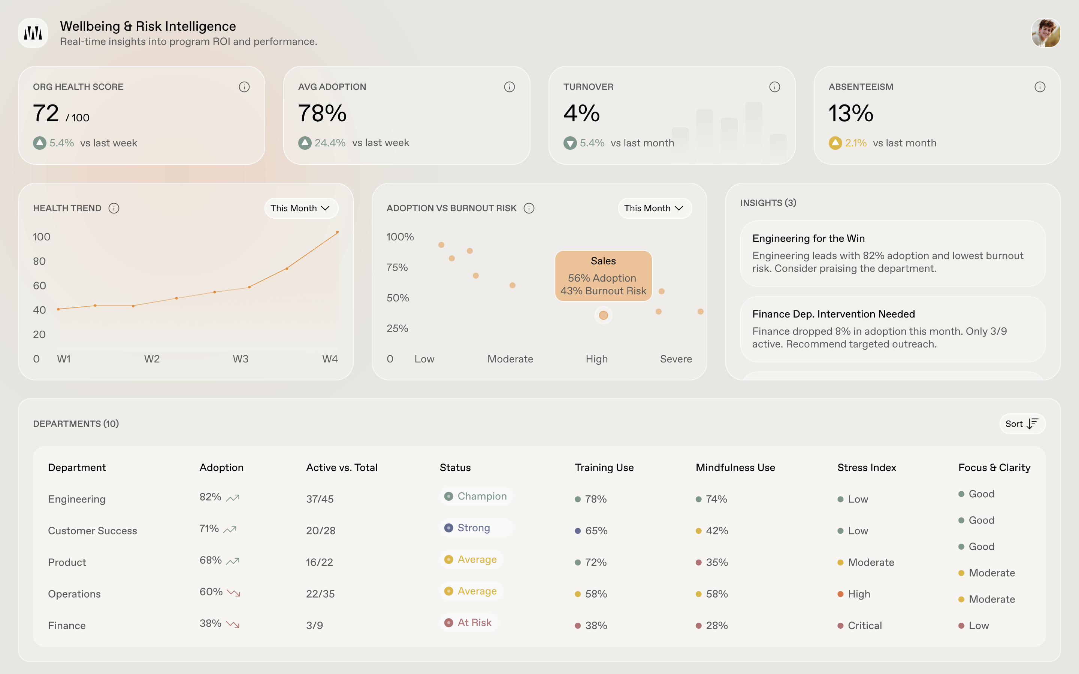Image resolution: width=1079 pixels, height=674 pixels.
Task: Select the Departments panel header
Action: [x=76, y=423]
